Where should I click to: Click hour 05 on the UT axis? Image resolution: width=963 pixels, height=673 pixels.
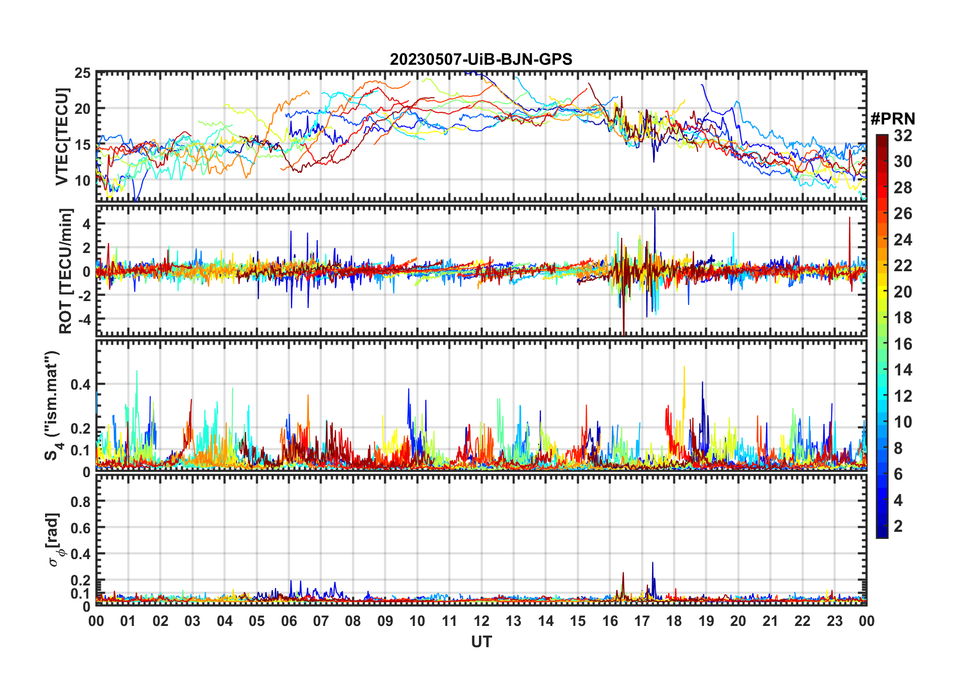click(x=257, y=621)
